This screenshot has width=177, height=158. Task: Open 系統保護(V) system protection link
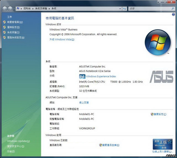click(13, 32)
